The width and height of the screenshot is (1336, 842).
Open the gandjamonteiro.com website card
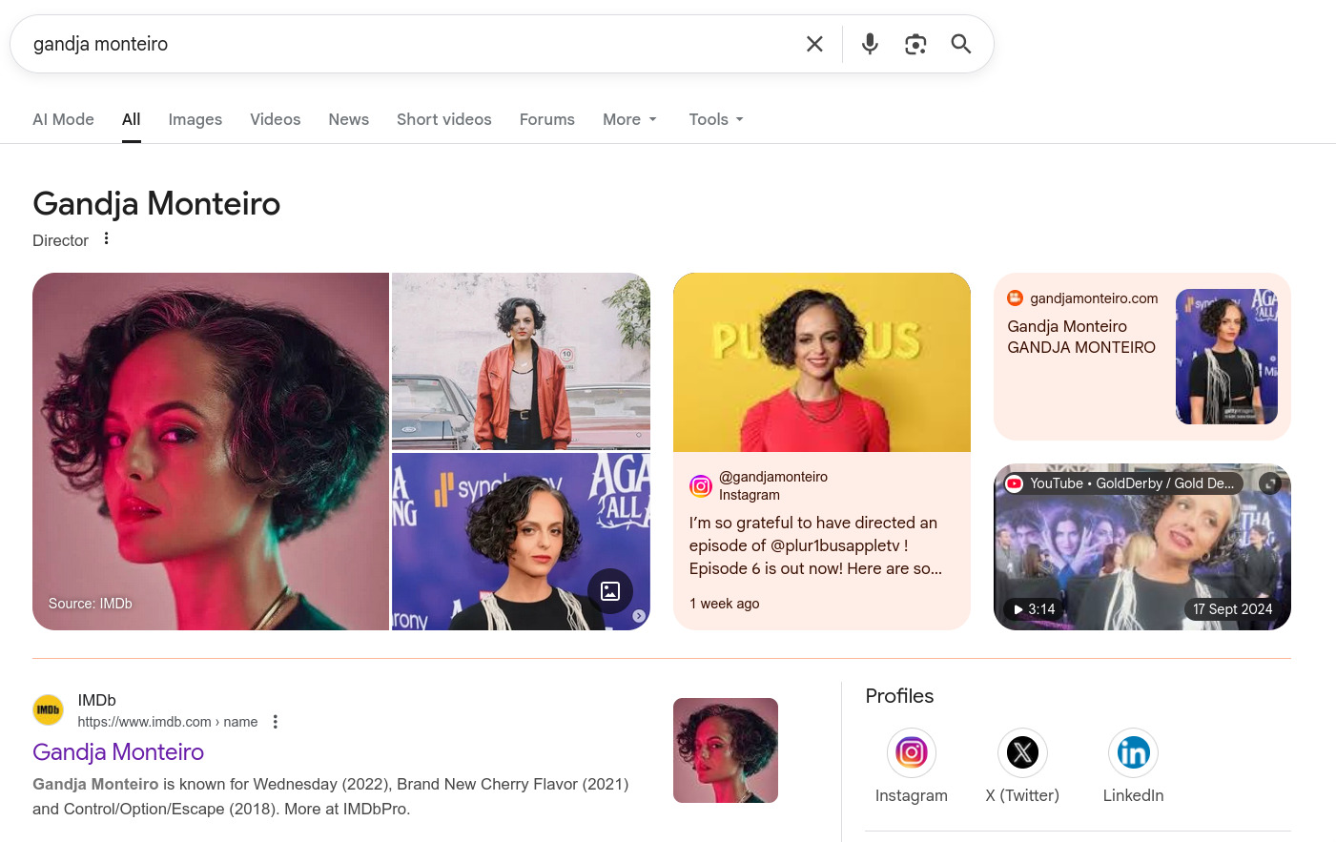tap(1142, 357)
